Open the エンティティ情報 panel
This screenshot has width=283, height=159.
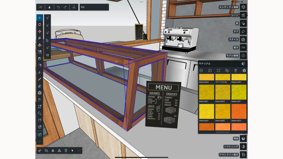click(x=243, y=7)
